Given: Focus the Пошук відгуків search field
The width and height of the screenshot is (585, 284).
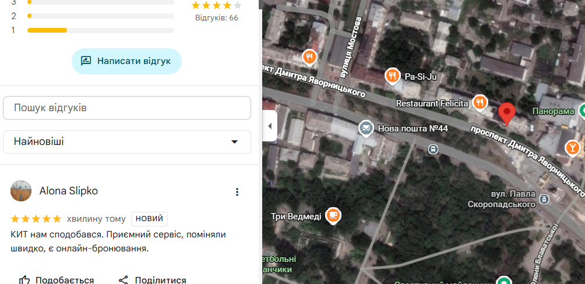Looking at the screenshot, I should point(127,108).
